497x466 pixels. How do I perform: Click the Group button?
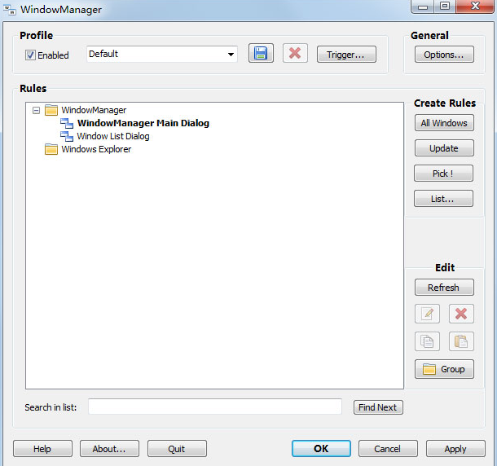(444, 369)
